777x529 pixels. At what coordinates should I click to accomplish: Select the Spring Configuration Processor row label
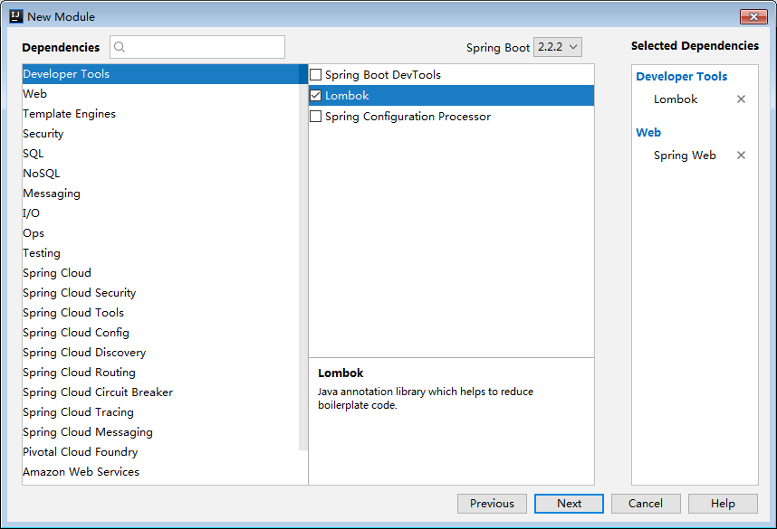coord(408,117)
